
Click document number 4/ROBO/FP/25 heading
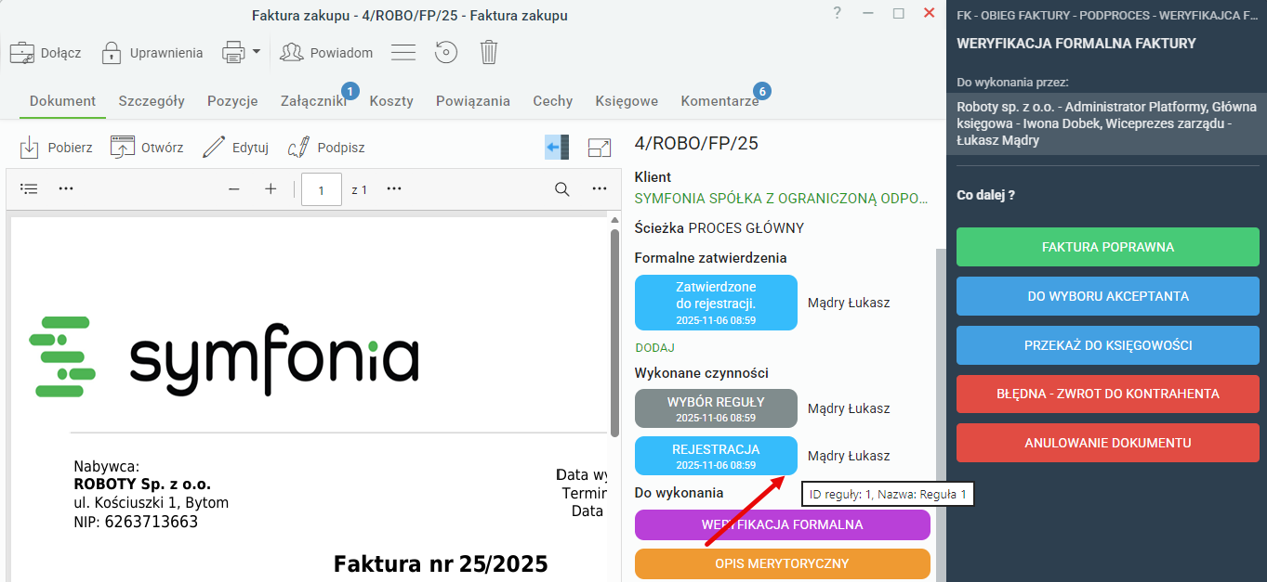click(x=696, y=143)
